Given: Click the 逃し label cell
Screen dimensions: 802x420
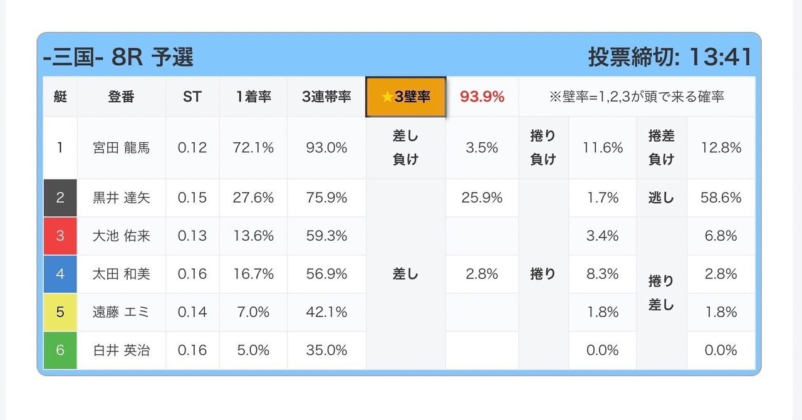Looking at the screenshot, I should 661,198.
